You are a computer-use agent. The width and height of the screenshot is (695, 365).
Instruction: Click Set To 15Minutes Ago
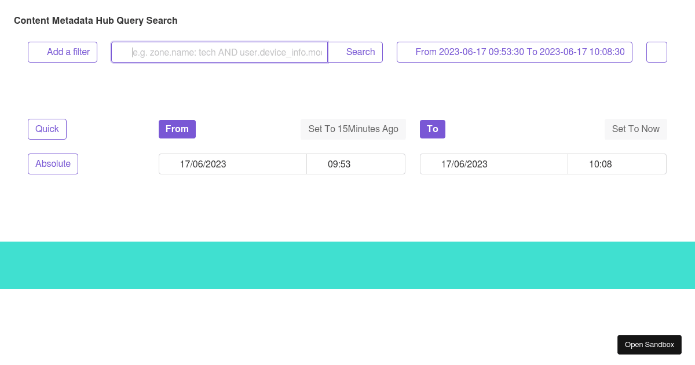click(353, 129)
